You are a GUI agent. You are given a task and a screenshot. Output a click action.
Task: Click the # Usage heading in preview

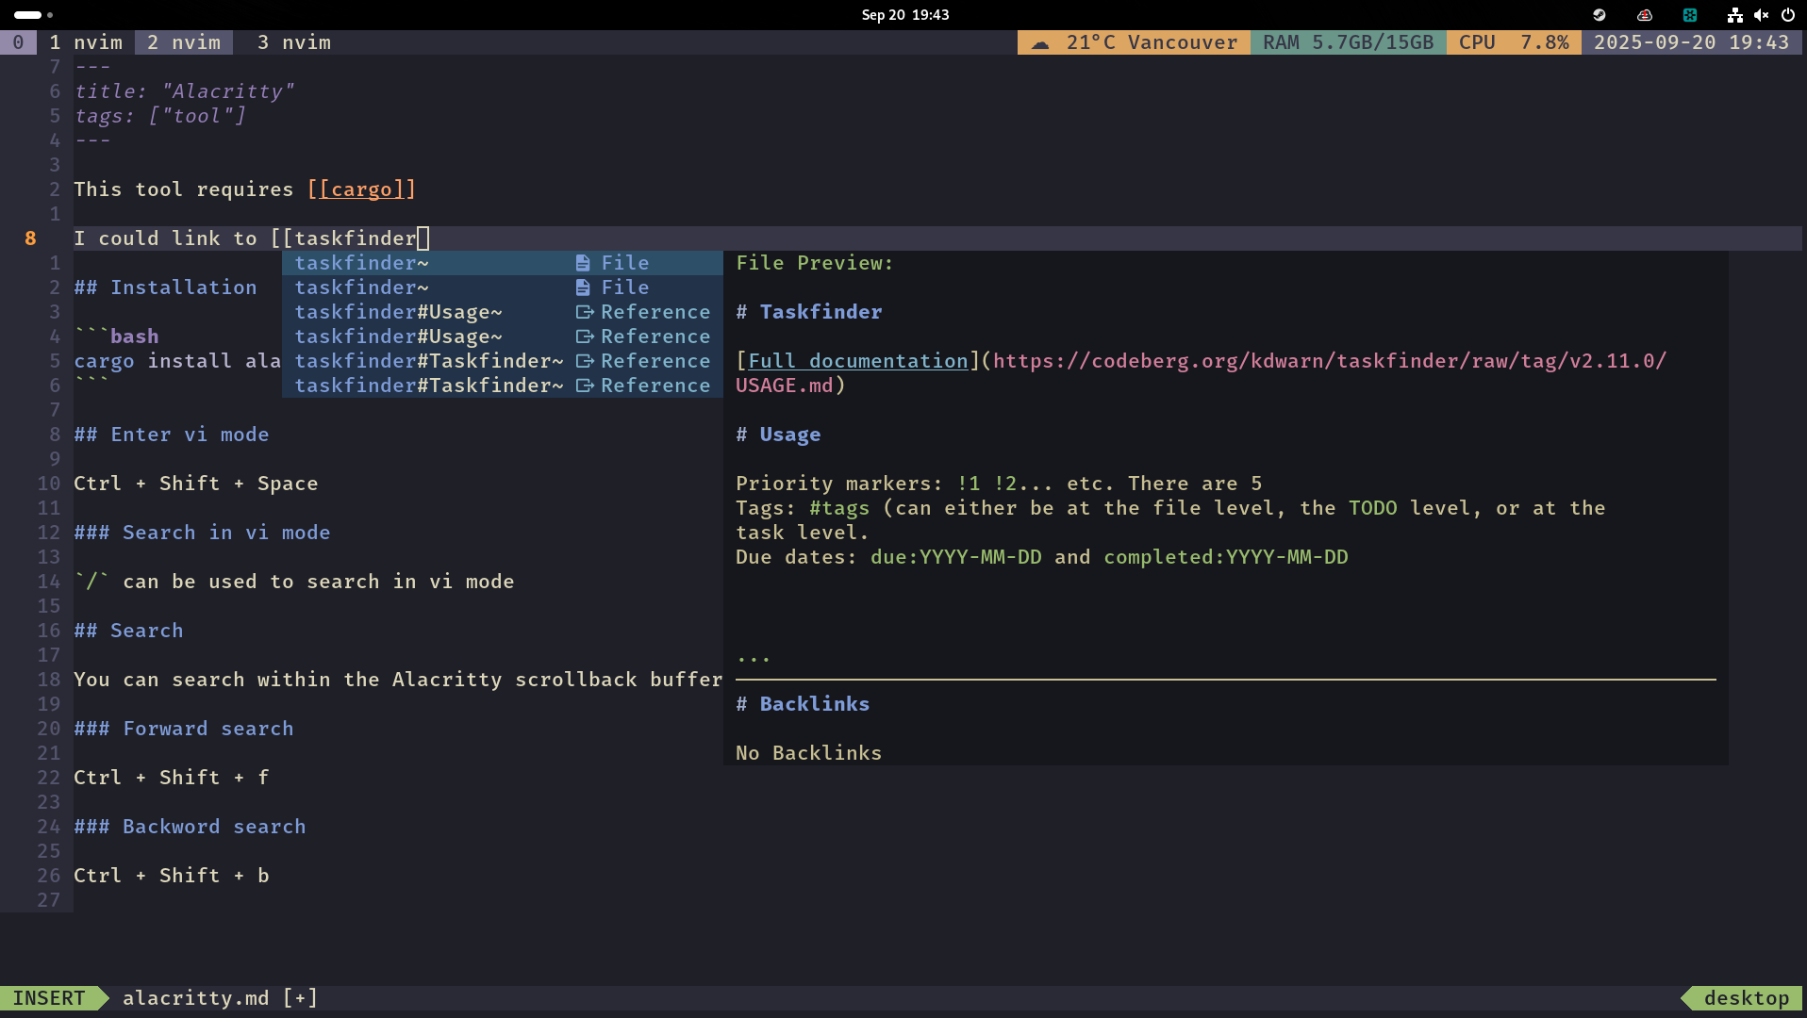click(778, 435)
